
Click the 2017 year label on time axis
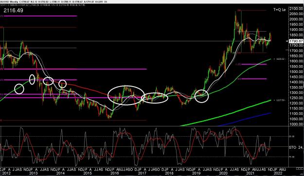142,173
